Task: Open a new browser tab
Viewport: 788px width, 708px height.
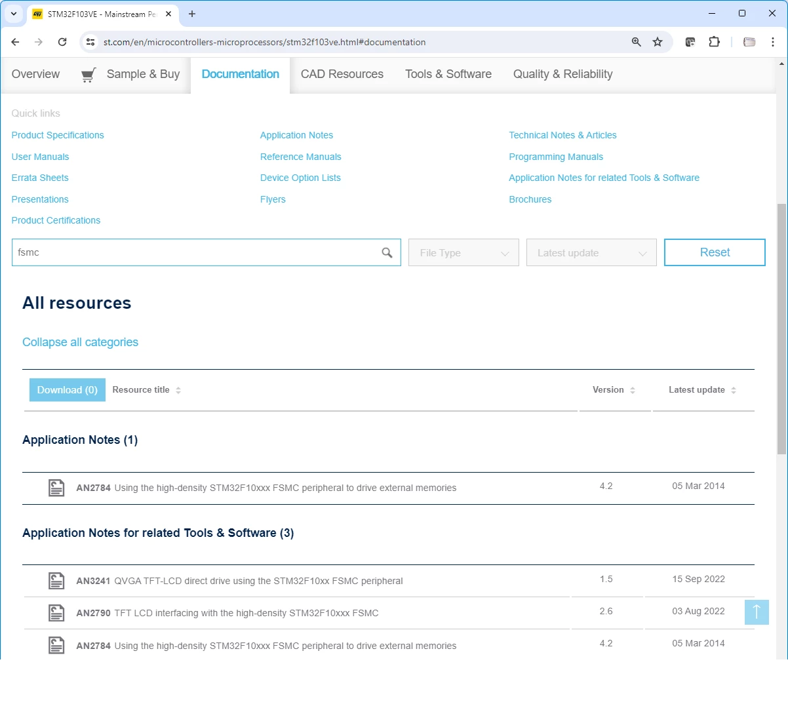Action: pyautogui.click(x=192, y=14)
